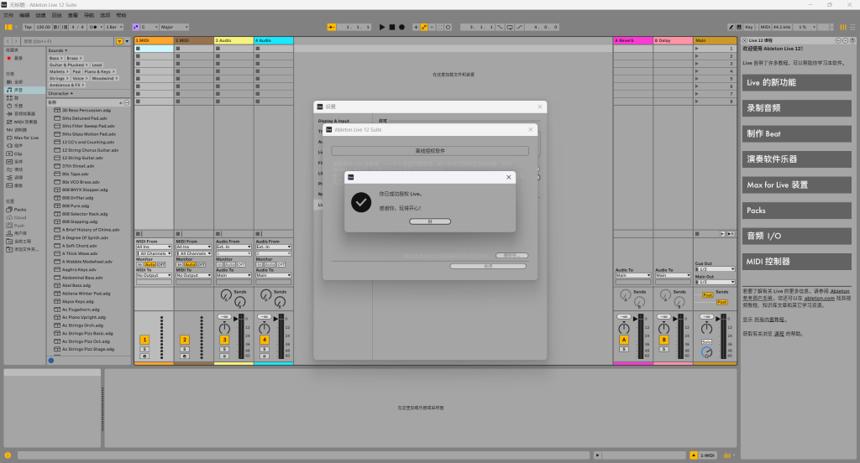
Task: Click the Session Record circle button
Action: pyautogui.click(x=448, y=27)
